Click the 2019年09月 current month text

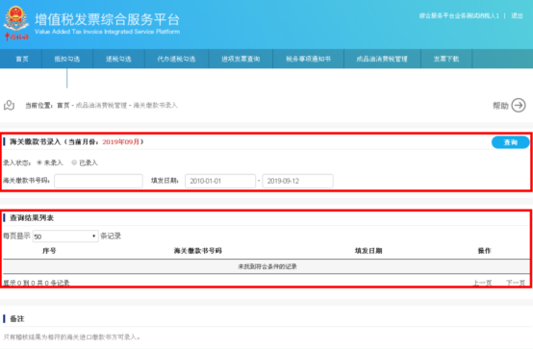[120, 141]
